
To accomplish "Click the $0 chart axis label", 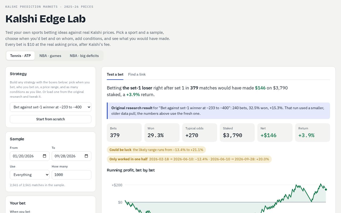I will click(120, 202).
